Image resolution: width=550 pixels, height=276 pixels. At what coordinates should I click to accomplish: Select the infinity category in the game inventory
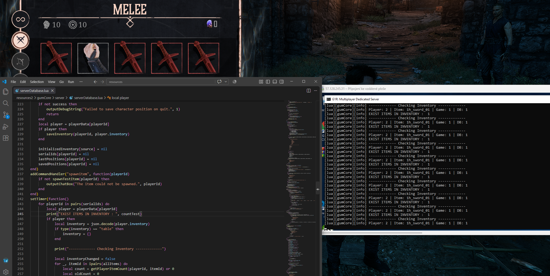click(21, 19)
